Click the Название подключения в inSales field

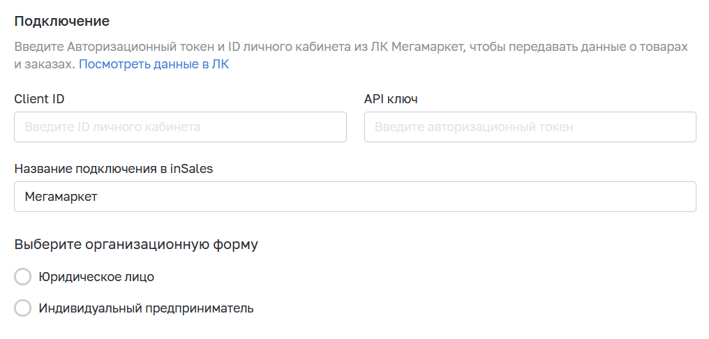355,197
